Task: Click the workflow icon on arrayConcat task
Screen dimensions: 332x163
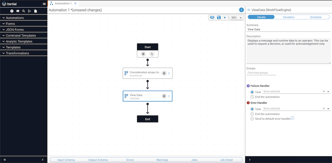Action: click(x=126, y=73)
